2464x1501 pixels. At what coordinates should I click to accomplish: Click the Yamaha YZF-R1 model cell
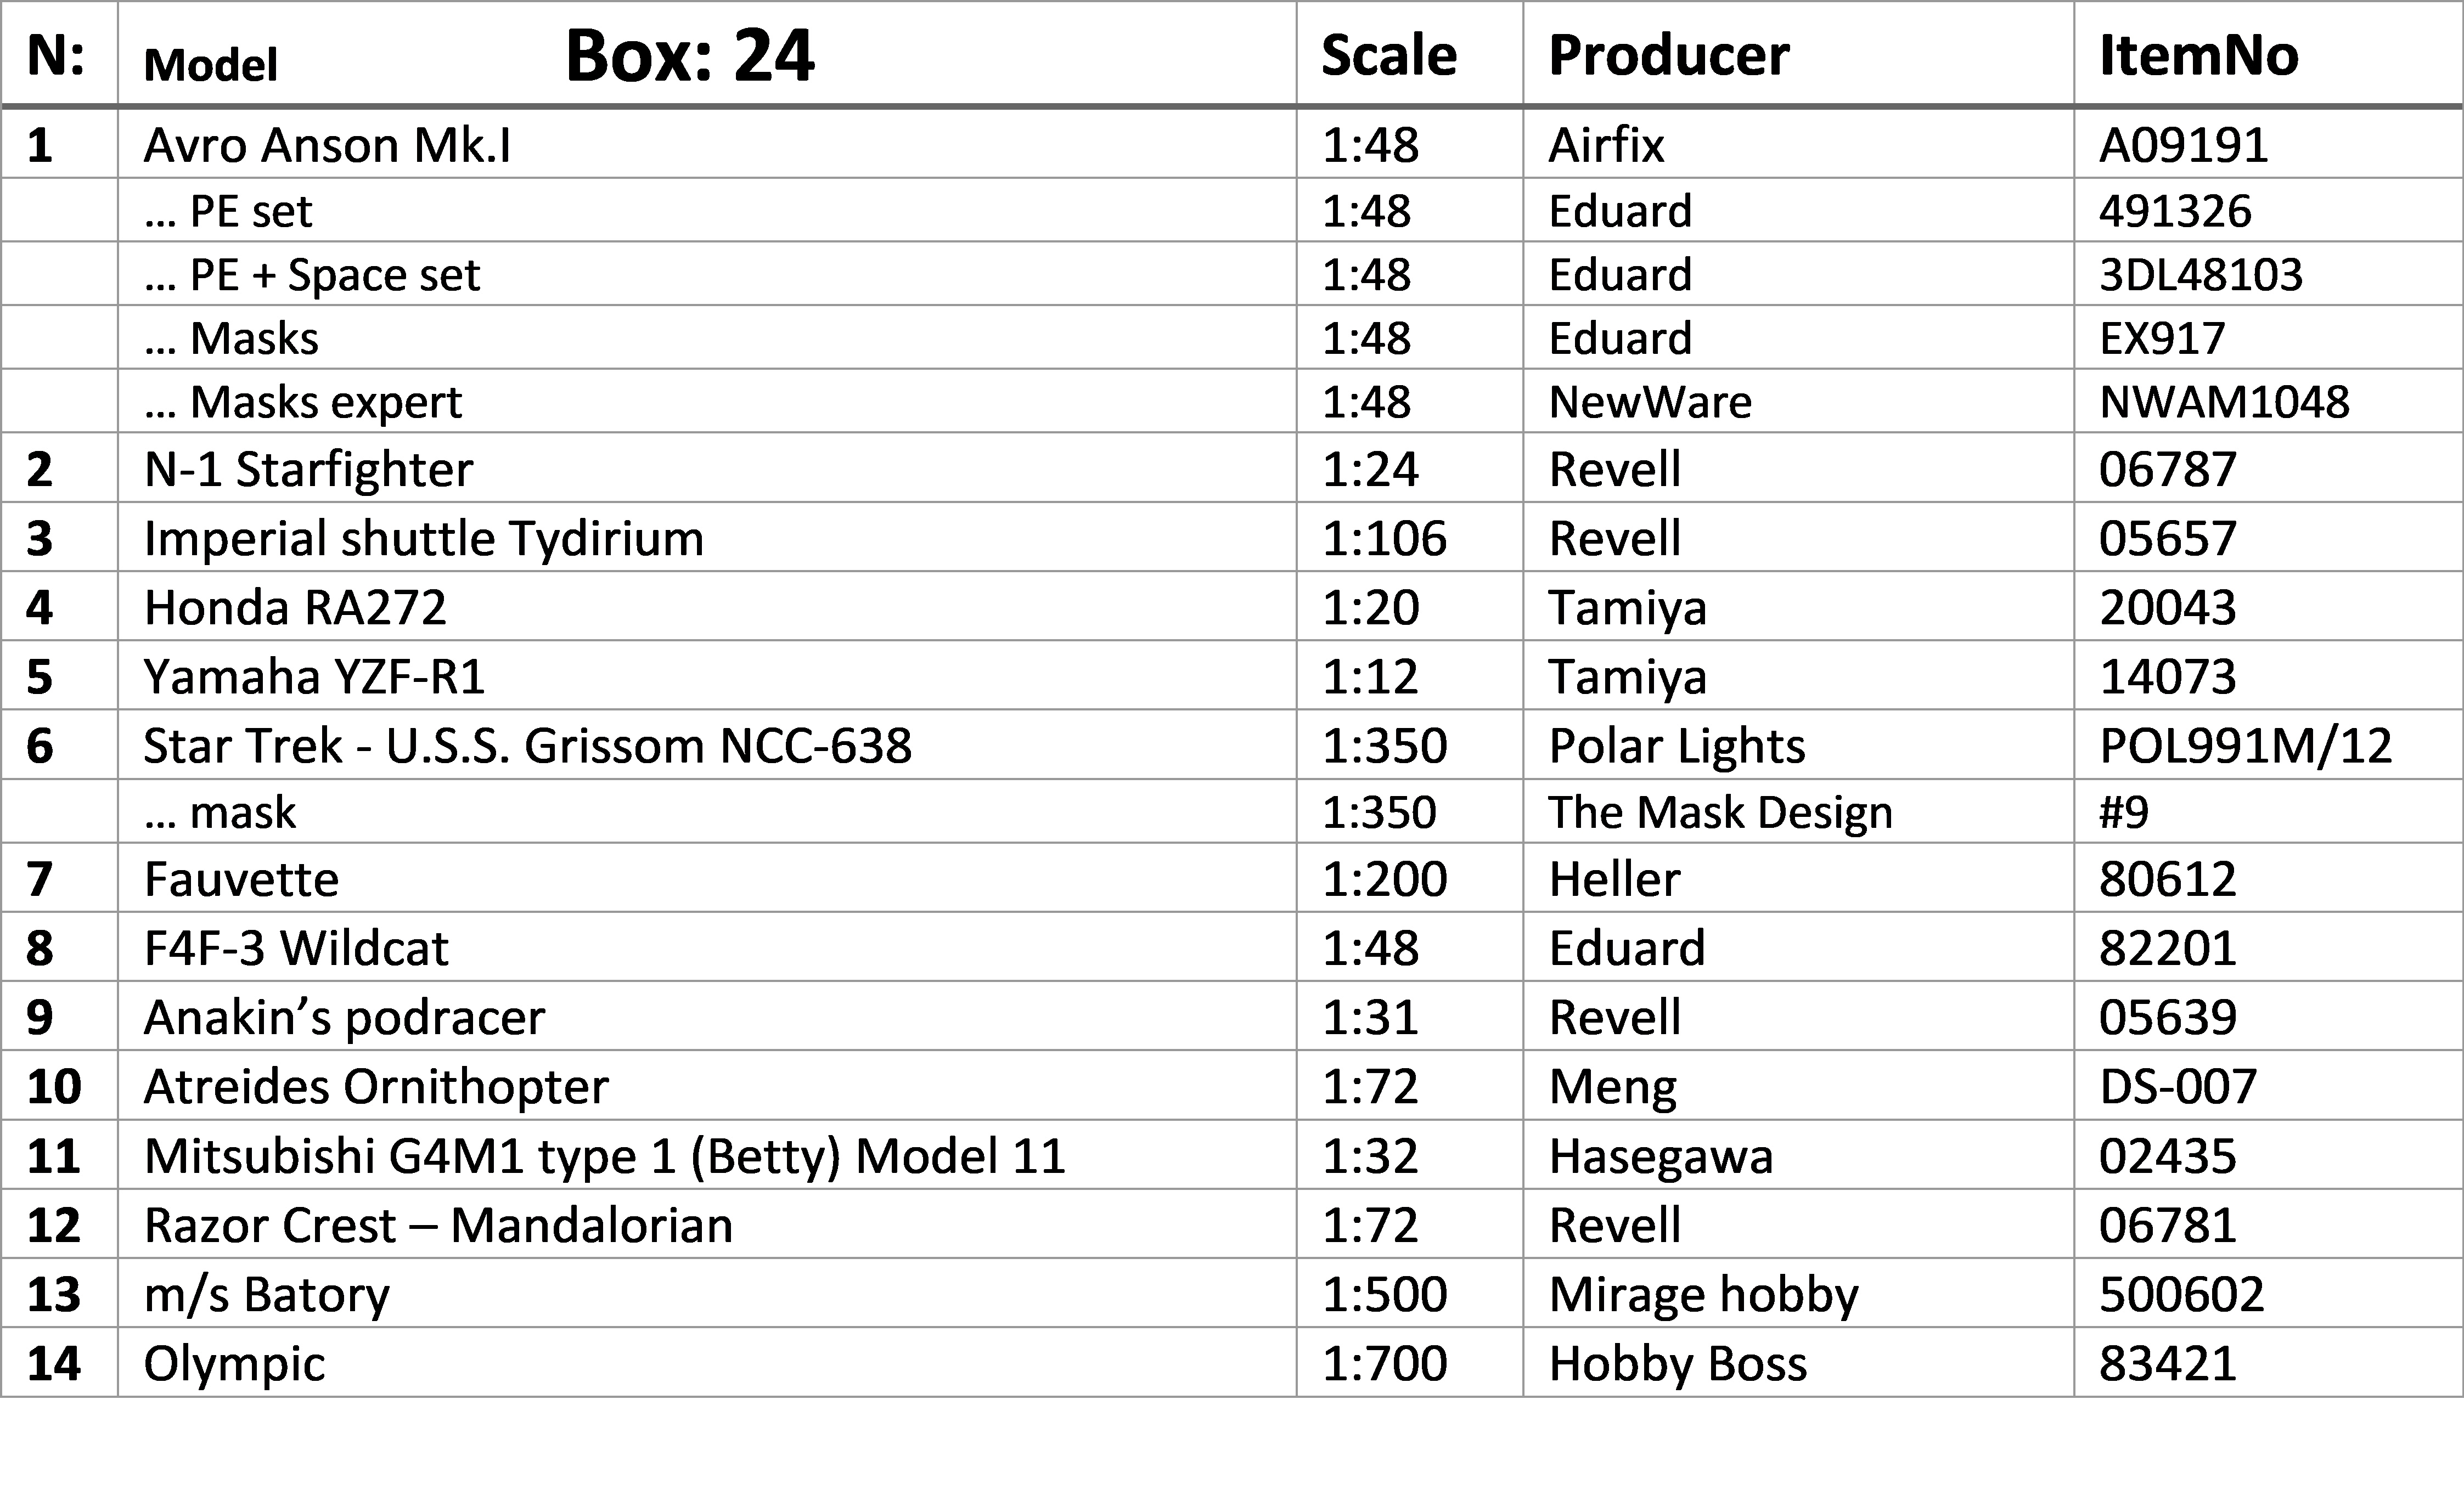click(x=707, y=675)
